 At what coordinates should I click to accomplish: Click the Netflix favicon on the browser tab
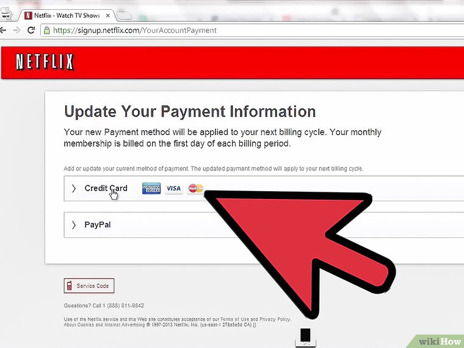28,15
